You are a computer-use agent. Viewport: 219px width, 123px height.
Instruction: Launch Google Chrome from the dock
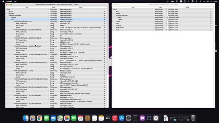click(x=40, y=118)
